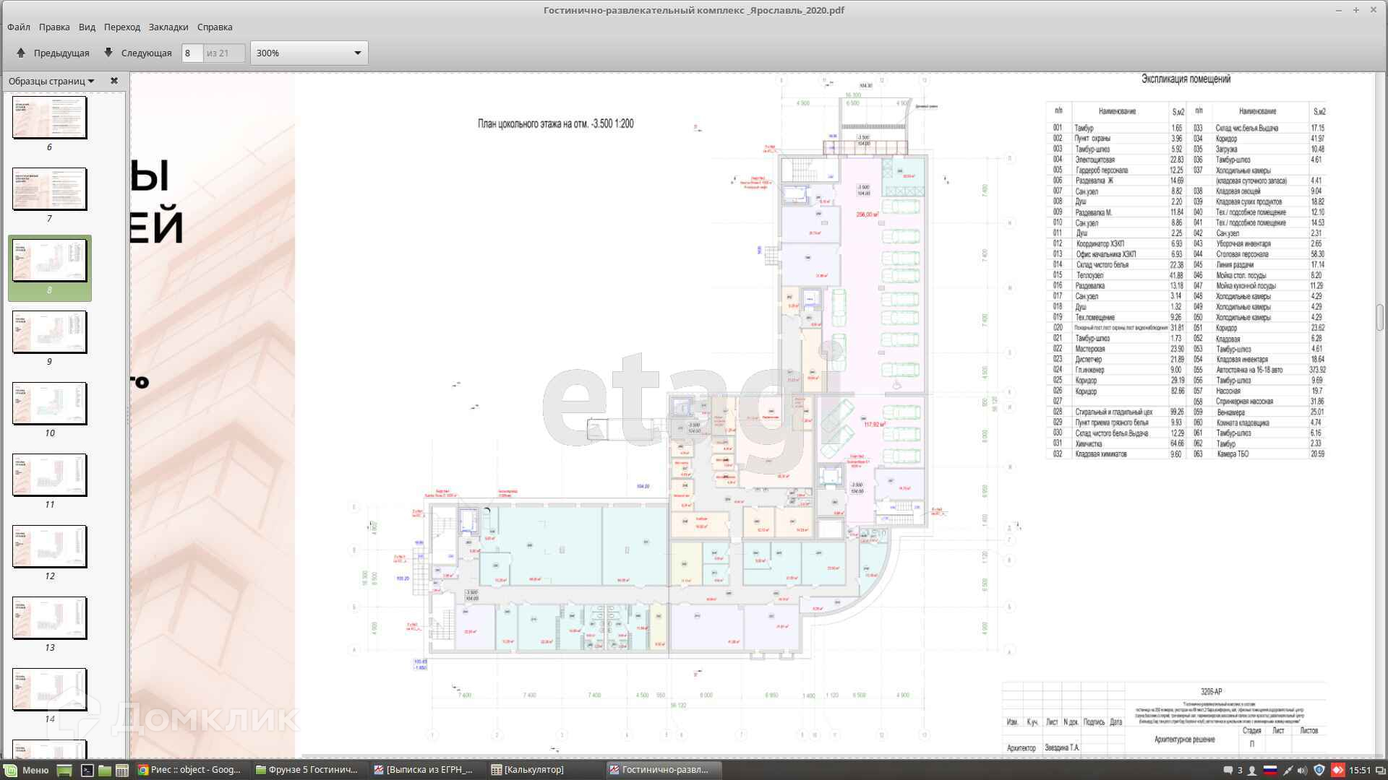The height and width of the screenshot is (780, 1388).
Task: Open the Mint Меню start button
Action: (27, 770)
